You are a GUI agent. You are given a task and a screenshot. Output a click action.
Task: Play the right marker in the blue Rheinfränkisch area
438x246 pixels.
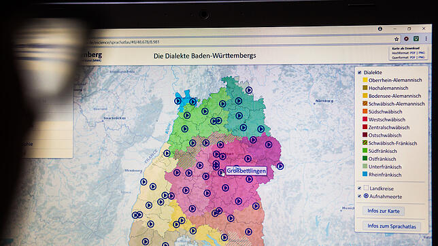[x=192, y=102]
